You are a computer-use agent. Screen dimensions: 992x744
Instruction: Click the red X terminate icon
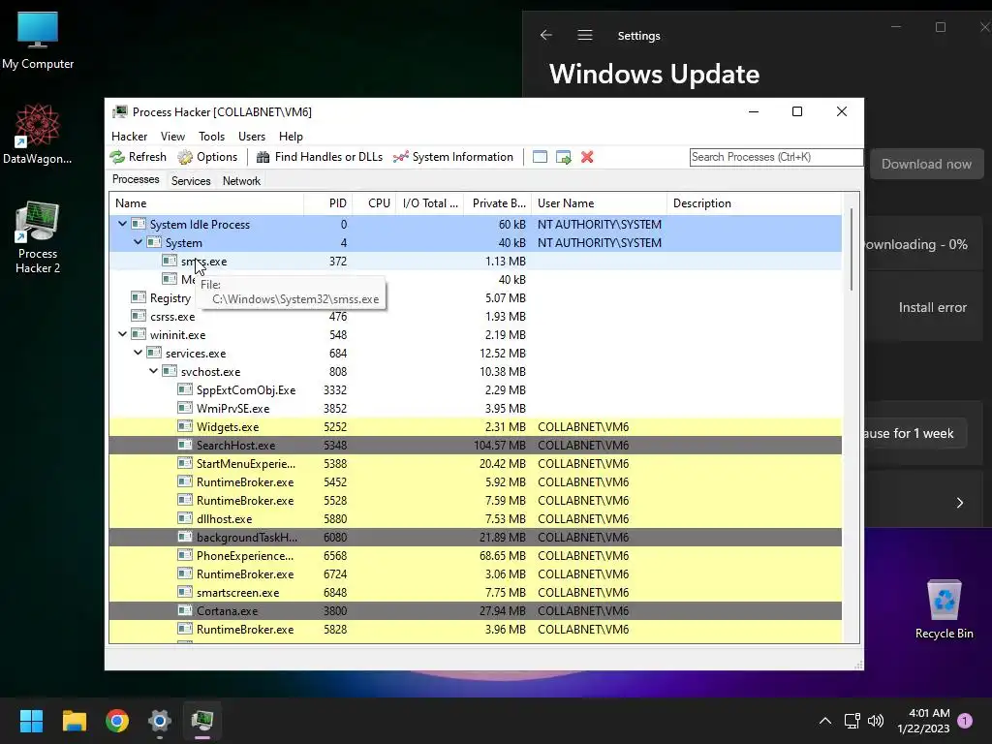click(587, 157)
